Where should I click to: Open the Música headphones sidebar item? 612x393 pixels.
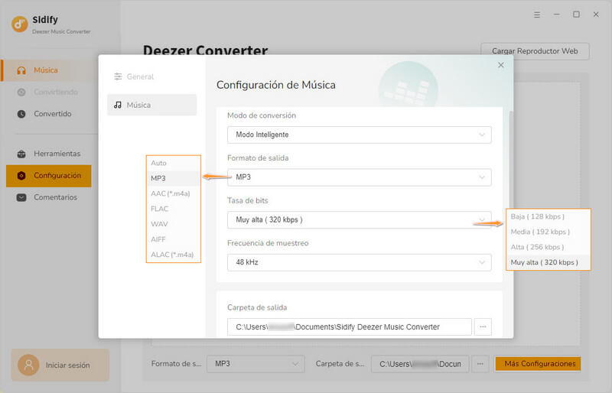(x=49, y=70)
